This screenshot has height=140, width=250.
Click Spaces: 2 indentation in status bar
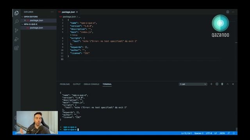(199, 133)
